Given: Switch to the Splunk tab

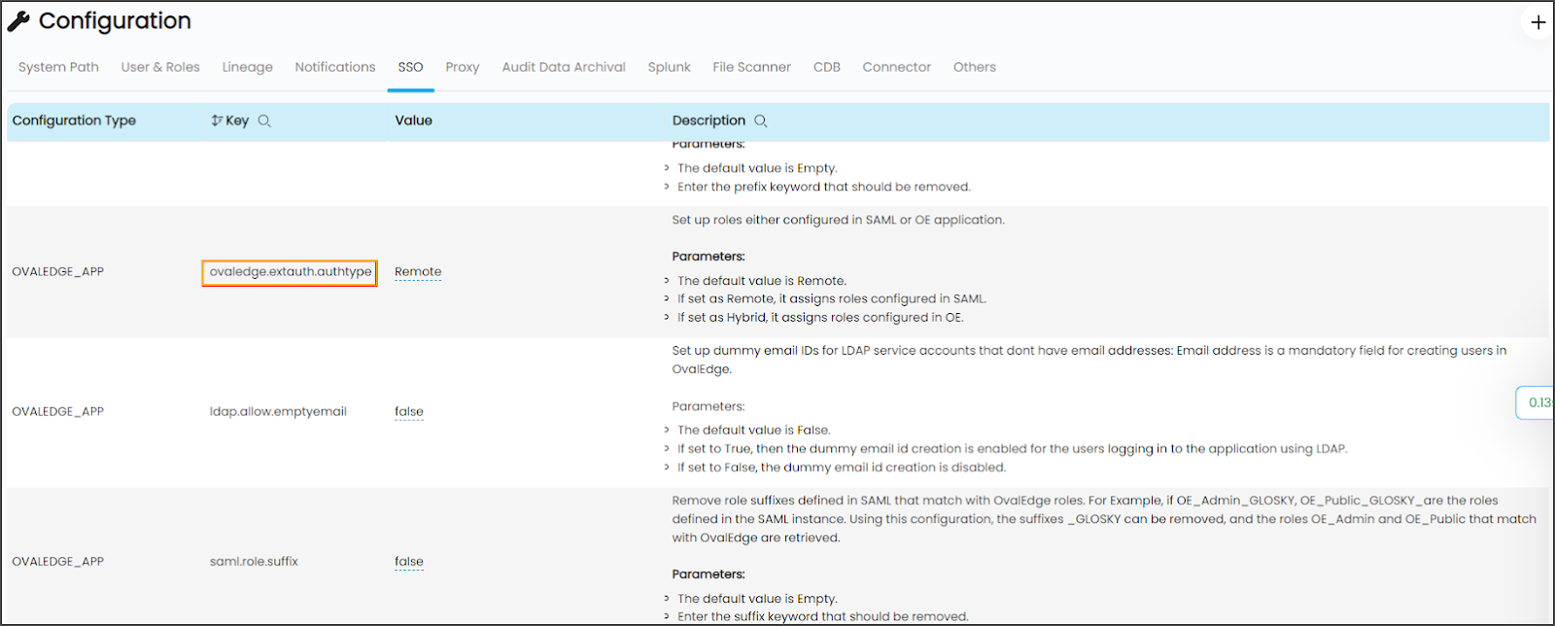Looking at the screenshot, I should (x=669, y=67).
